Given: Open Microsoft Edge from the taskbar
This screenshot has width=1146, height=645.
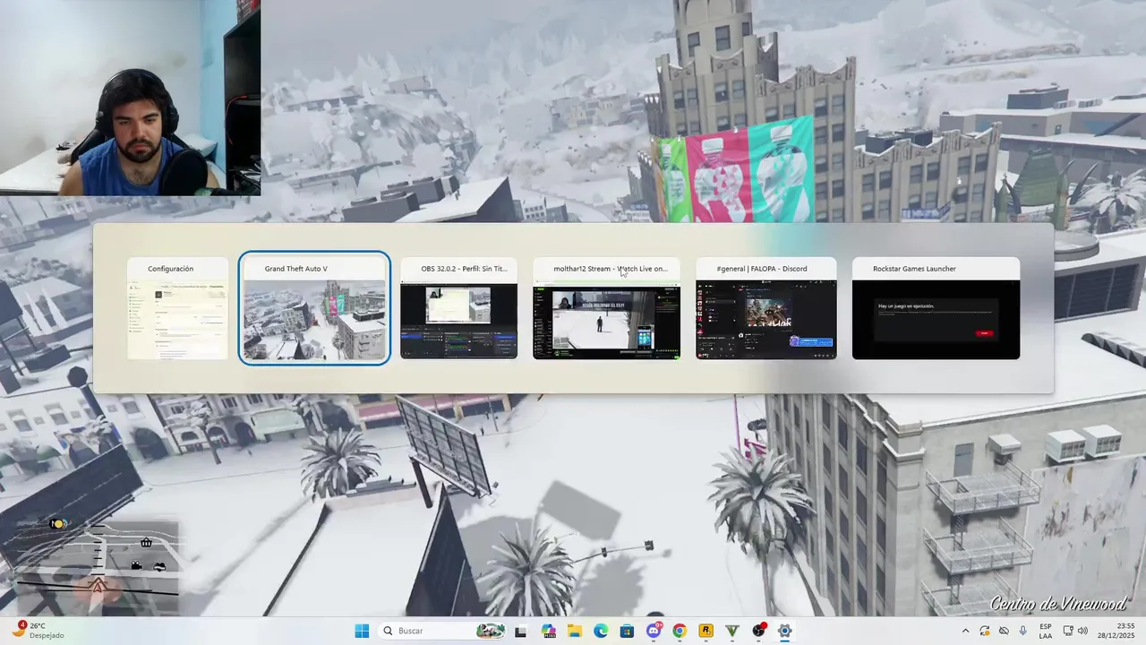Looking at the screenshot, I should click(x=601, y=631).
